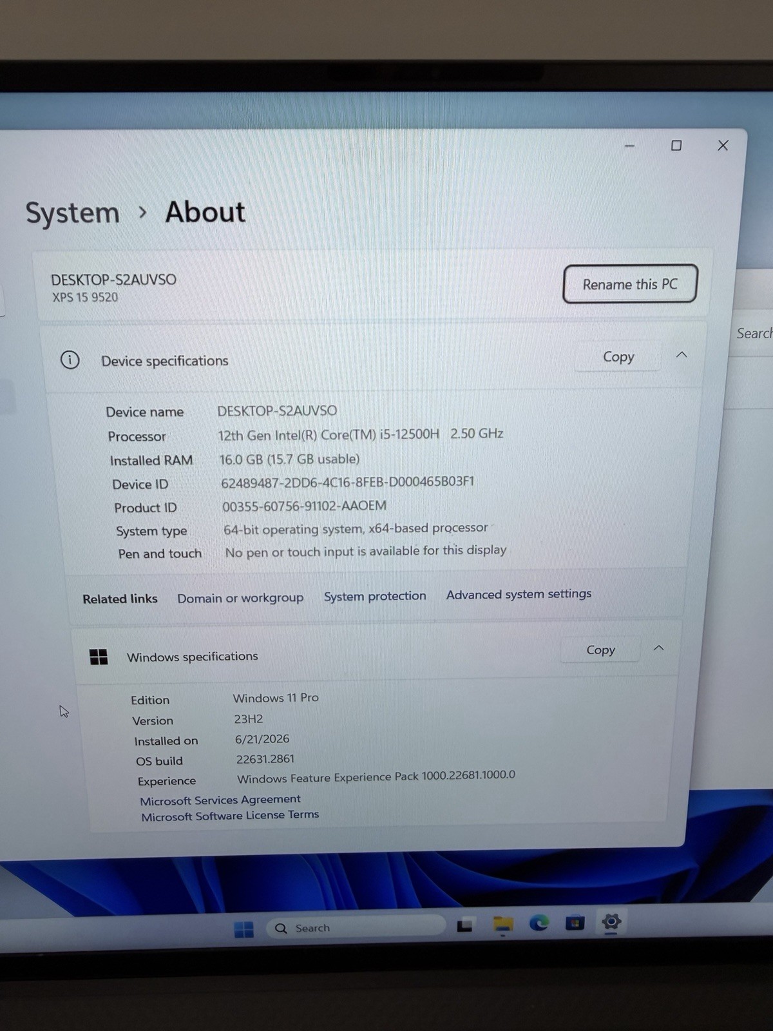Copy the Windows specifications

(x=600, y=650)
